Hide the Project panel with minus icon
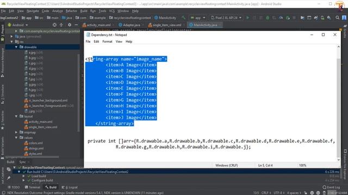348x195 pixels. click(76, 25)
